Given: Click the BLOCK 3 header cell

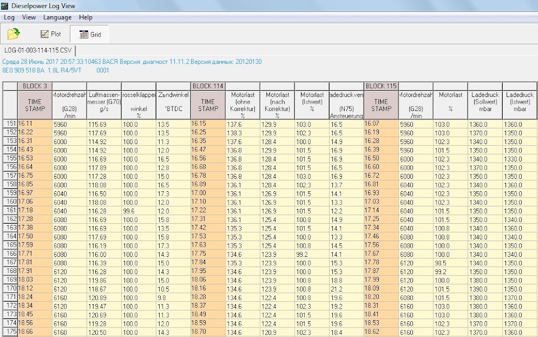Looking at the screenshot, I should pyautogui.click(x=35, y=86).
